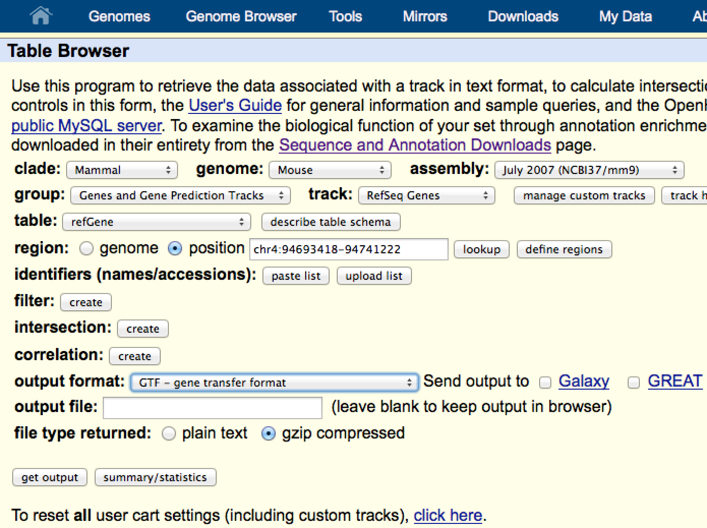Viewport: 707px width, 528px height.
Task: Click the get output button
Action: 50,477
